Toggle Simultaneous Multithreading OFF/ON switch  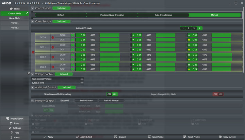pos(112,94)
